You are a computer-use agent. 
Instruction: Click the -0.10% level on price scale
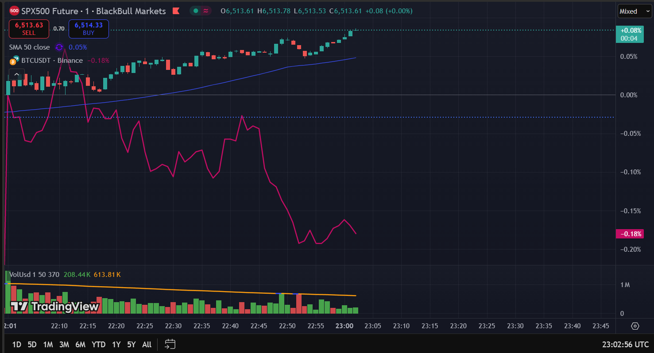point(630,172)
